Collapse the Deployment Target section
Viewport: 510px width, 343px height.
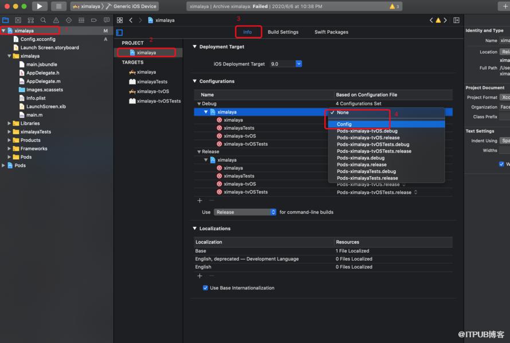pos(194,47)
